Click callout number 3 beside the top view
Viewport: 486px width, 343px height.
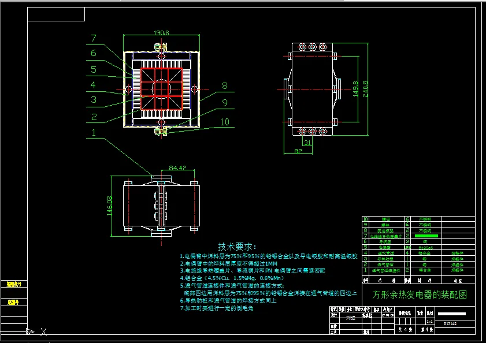tap(94, 100)
